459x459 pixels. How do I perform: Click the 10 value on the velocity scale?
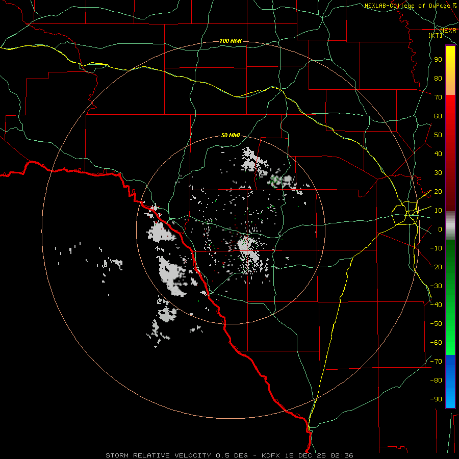(x=438, y=211)
